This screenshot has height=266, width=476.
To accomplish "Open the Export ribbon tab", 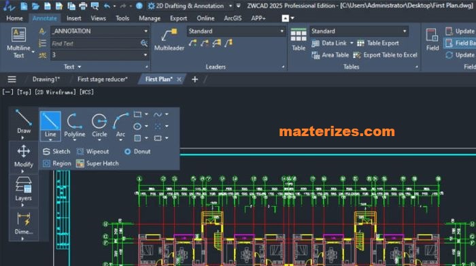I will pos(178,18).
